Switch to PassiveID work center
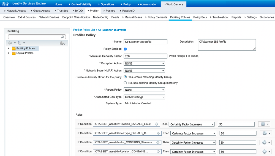Viewport: 275px width, 156px height. tap(127, 11)
